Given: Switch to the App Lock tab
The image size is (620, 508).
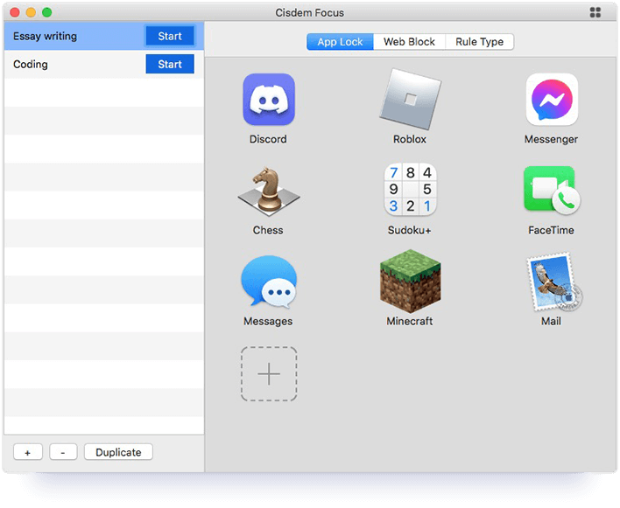Looking at the screenshot, I should pos(340,42).
